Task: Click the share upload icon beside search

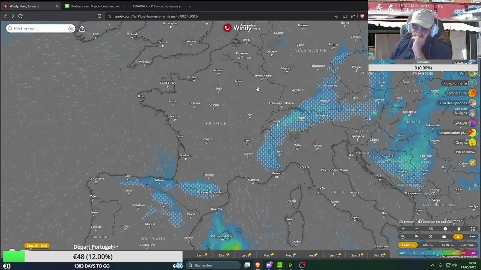Action: (x=82, y=28)
